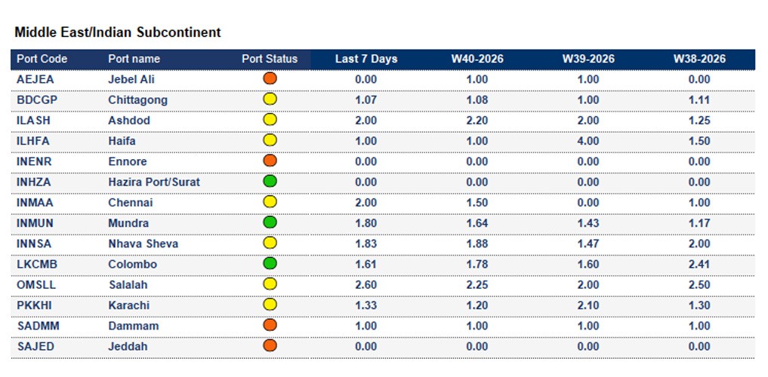Click Mundra green status circle
The height and width of the screenshot is (377, 768).
click(270, 222)
